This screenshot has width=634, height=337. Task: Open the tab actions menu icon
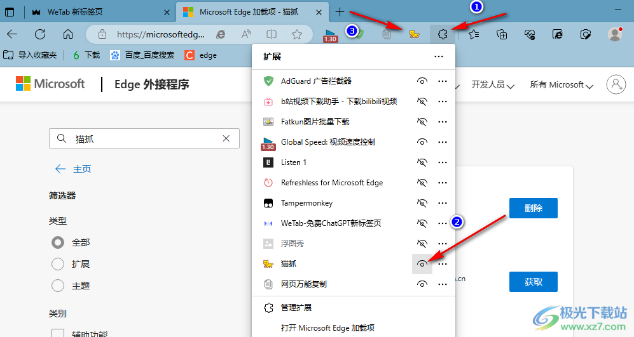click(x=10, y=12)
